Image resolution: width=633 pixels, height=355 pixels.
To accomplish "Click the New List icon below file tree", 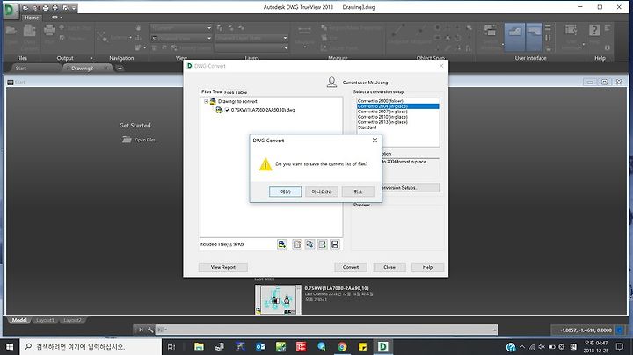I will coord(297,244).
